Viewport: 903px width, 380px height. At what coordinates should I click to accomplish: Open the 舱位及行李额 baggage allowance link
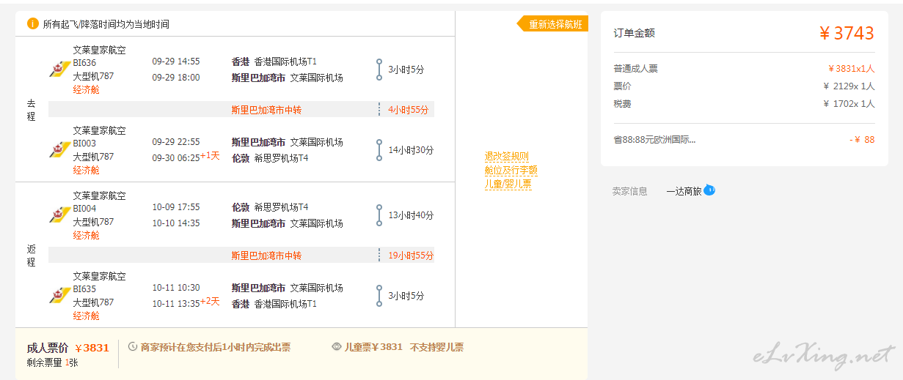point(511,171)
